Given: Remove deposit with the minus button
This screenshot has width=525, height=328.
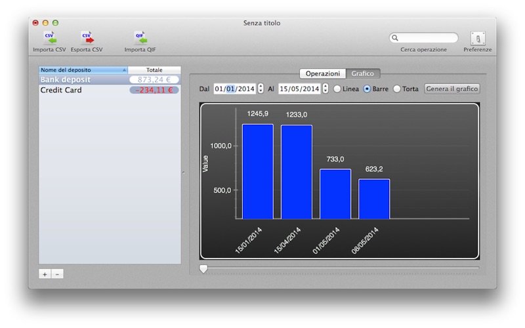Looking at the screenshot, I should coord(57,274).
